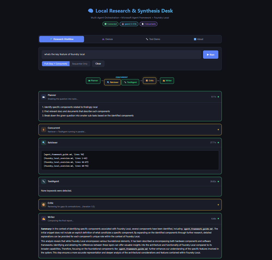
Task: Click the Planner card icon
Action: click(x=44, y=97)
